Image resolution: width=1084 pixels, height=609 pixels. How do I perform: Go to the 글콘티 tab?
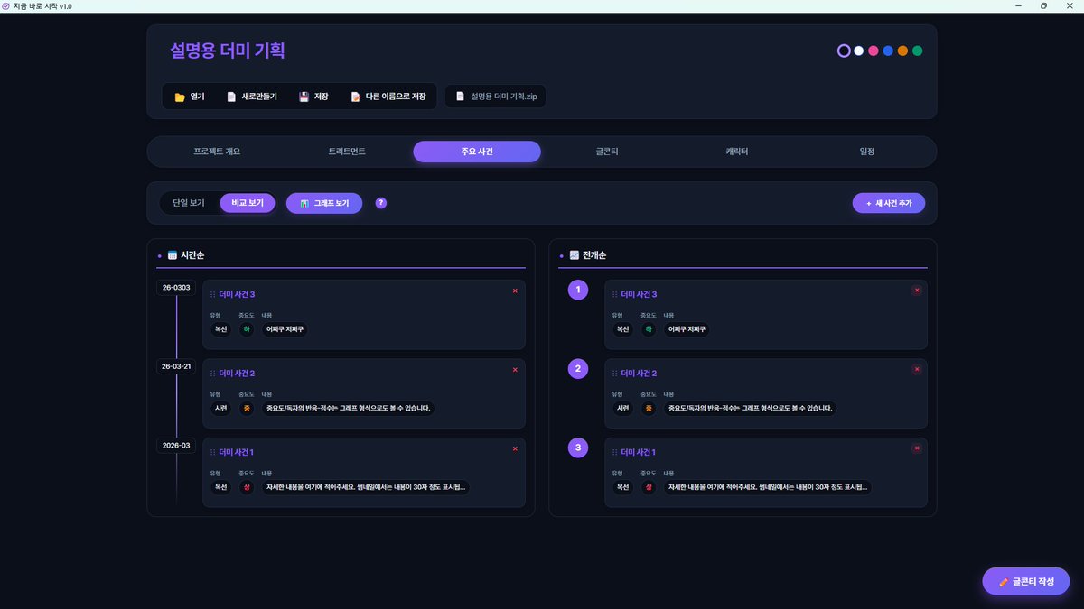coord(607,152)
